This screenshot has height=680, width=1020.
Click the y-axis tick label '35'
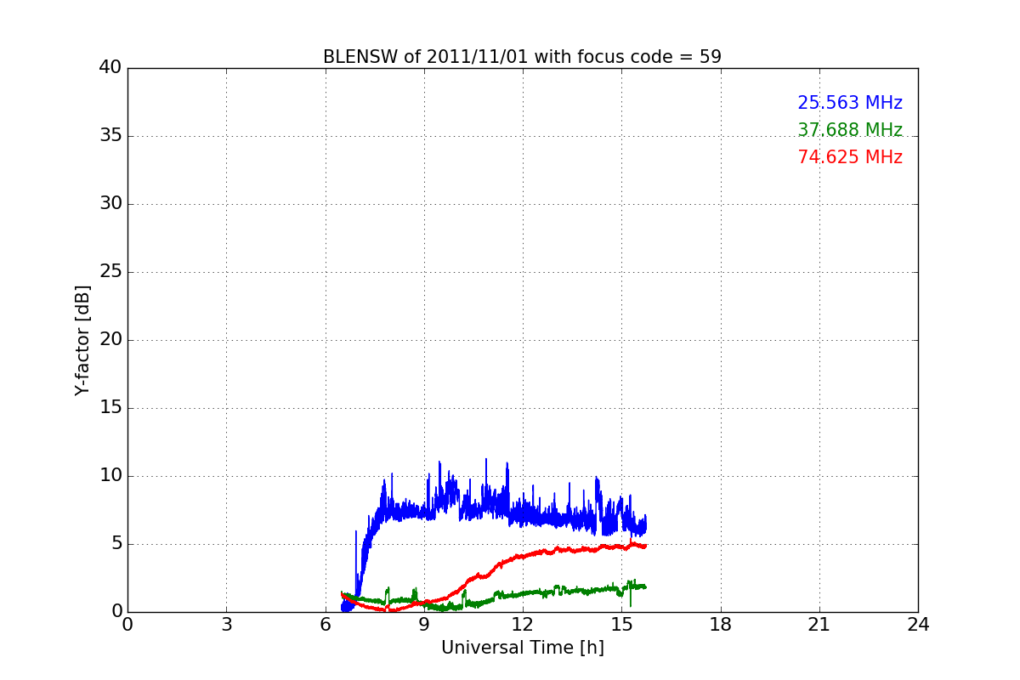(x=110, y=136)
